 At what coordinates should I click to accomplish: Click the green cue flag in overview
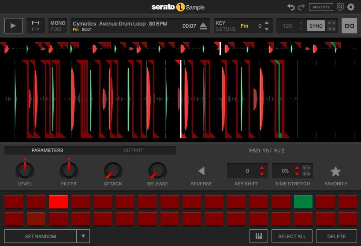click(333, 45)
